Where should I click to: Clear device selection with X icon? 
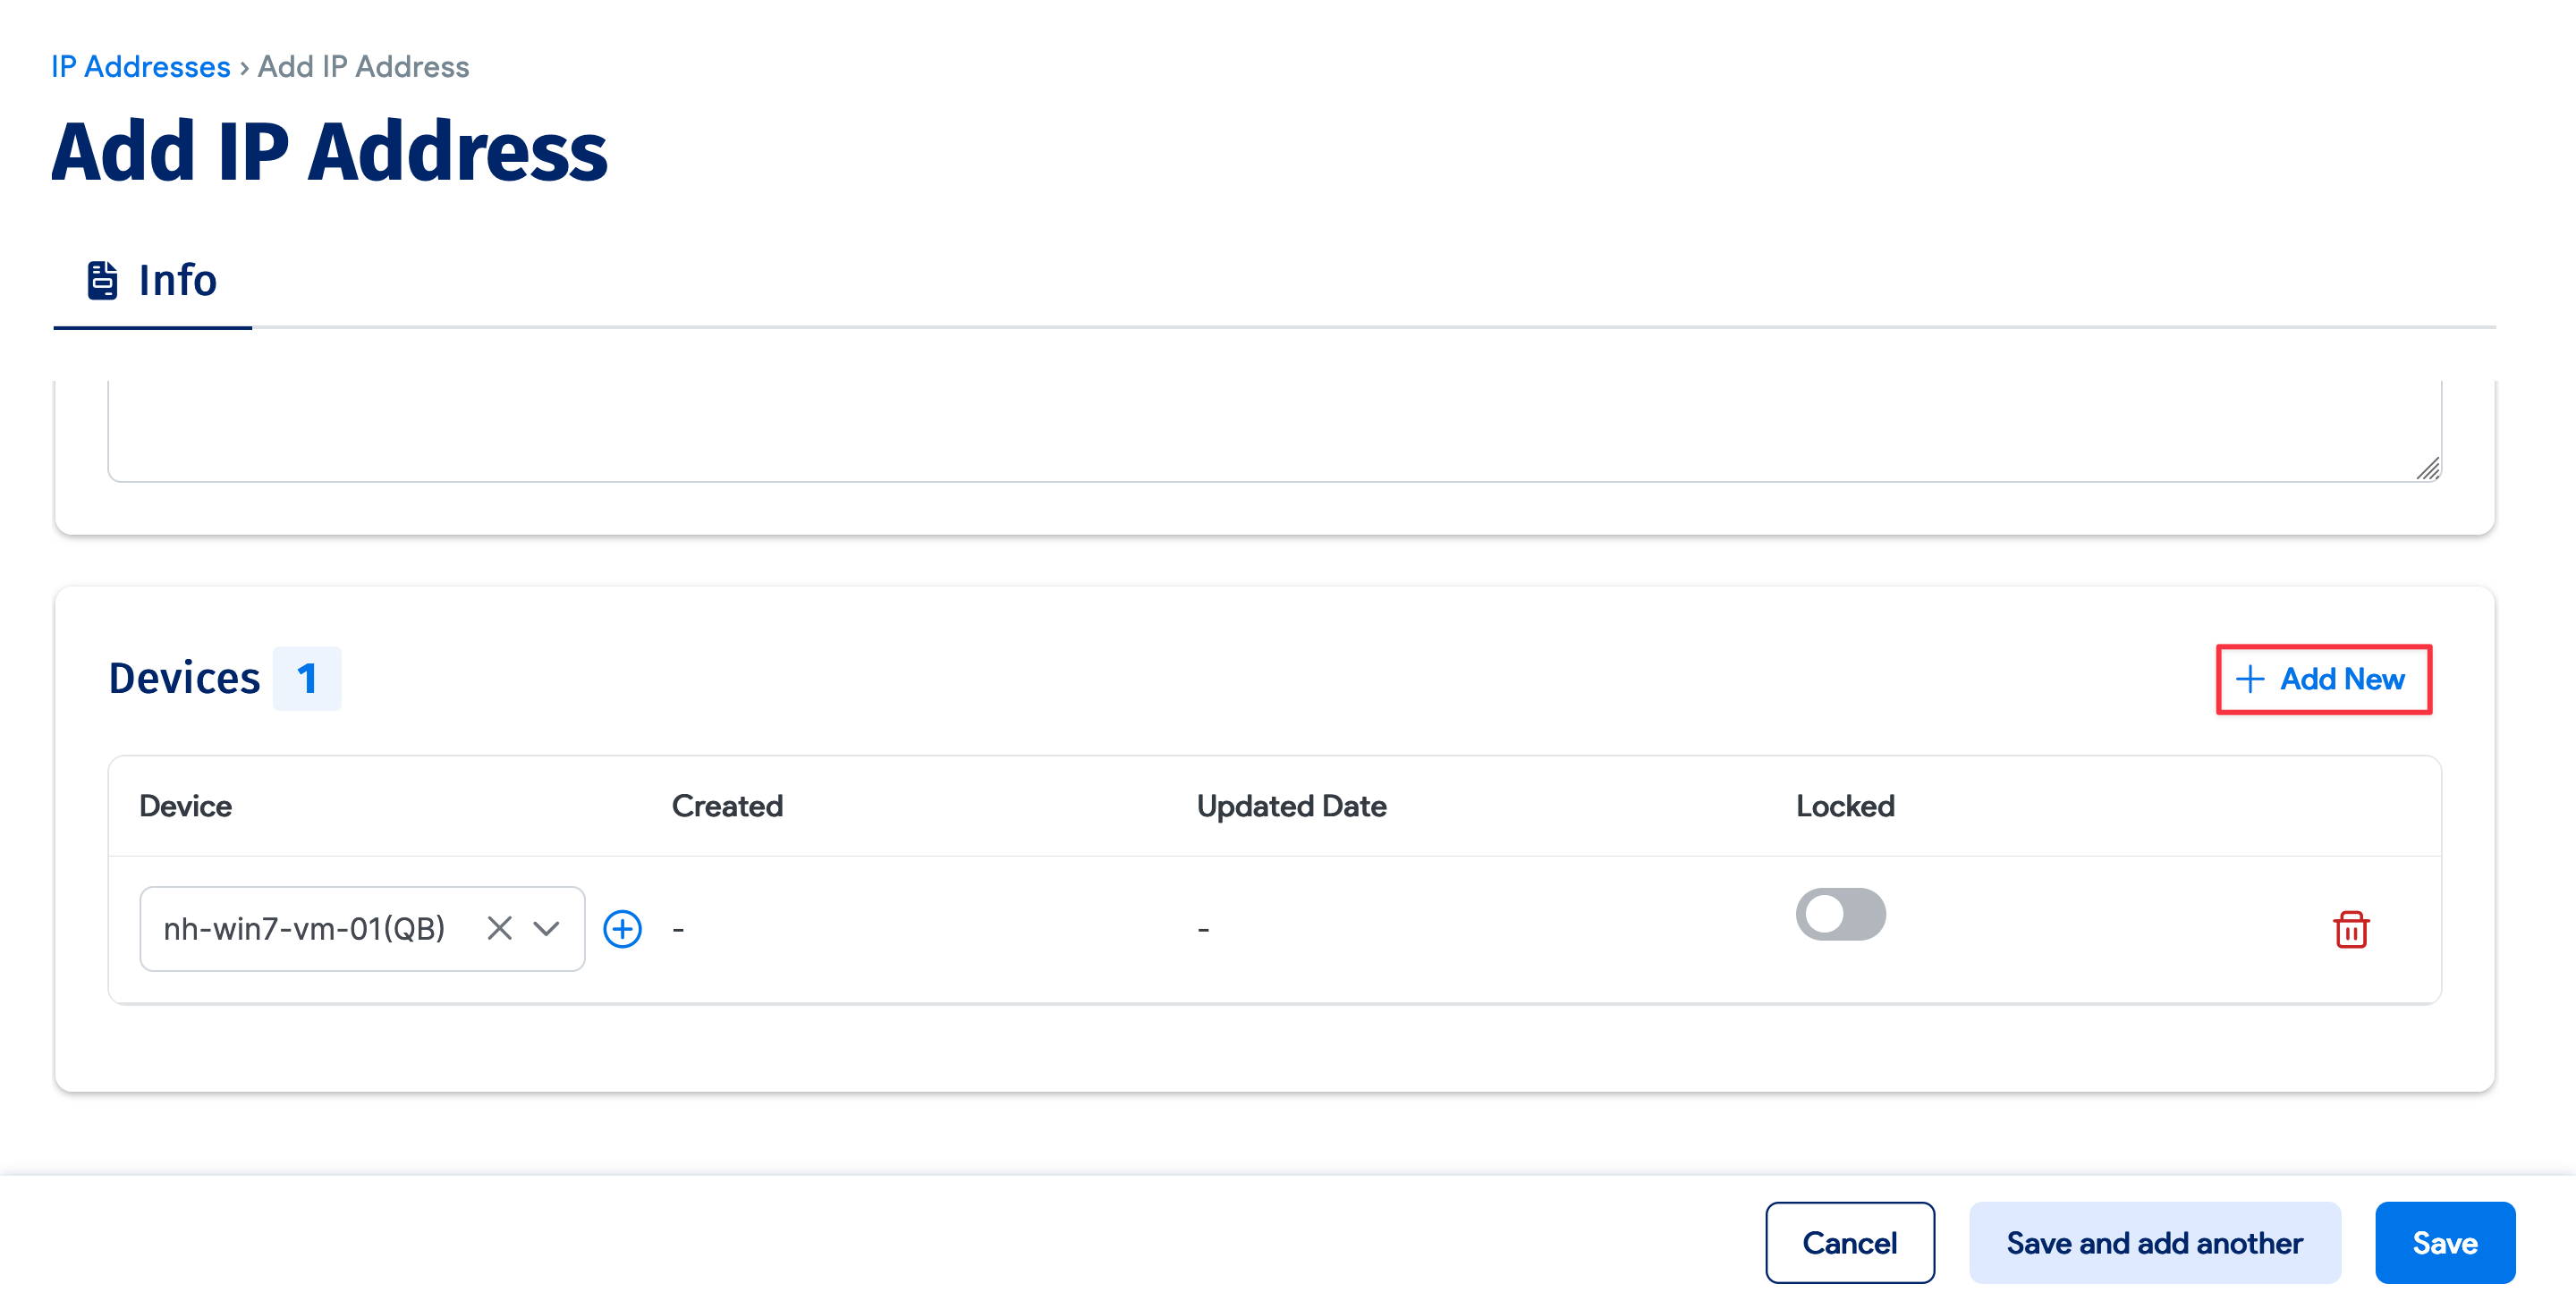tap(499, 929)
